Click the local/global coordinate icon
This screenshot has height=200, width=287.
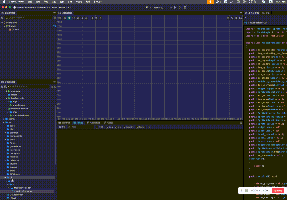[x=96, y=18]
